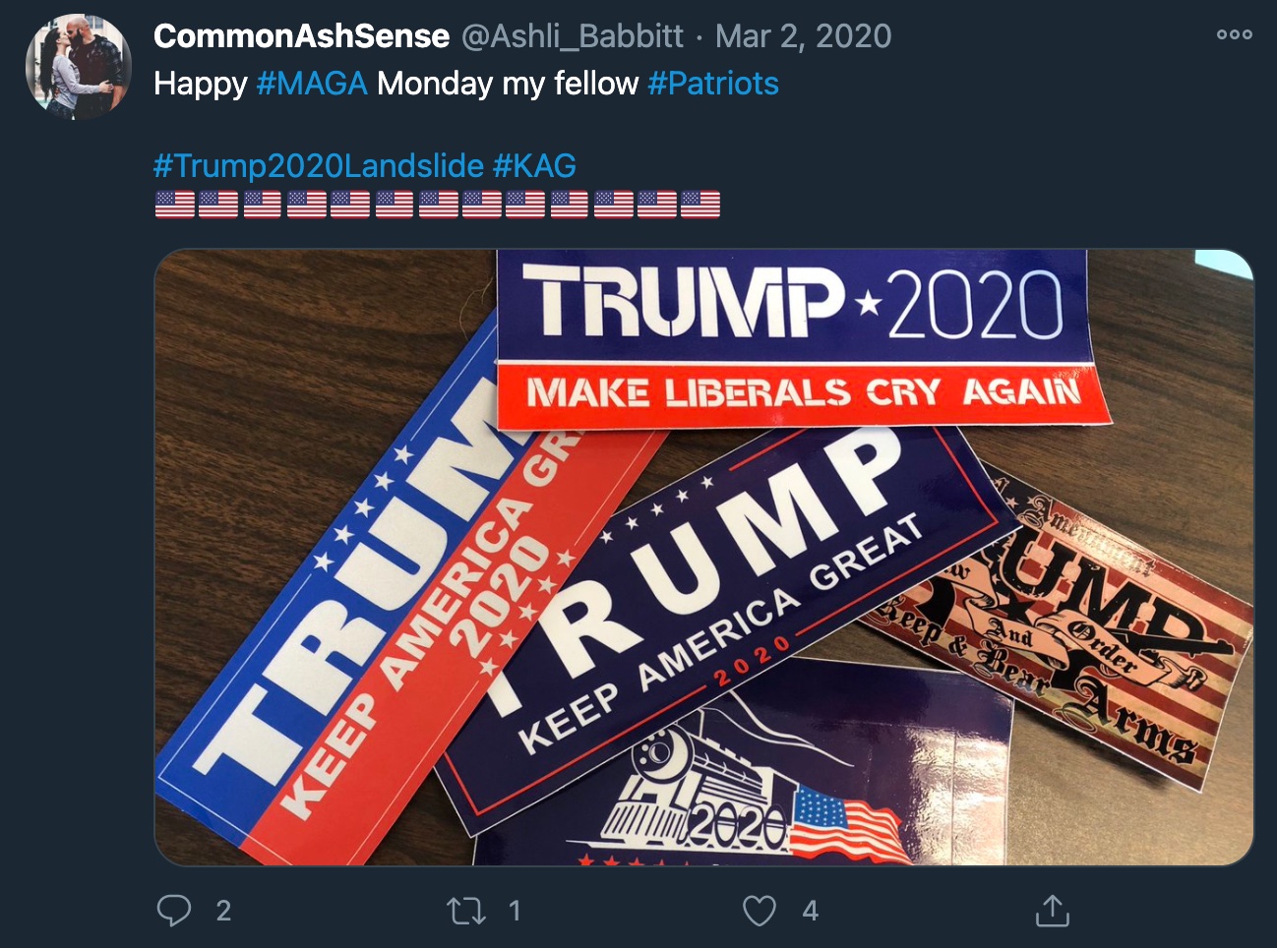Image resolution: width=1277 pixels, height=948 pixels.
Task: Click the #MAGA hashtag
Action: coord(312,84)
